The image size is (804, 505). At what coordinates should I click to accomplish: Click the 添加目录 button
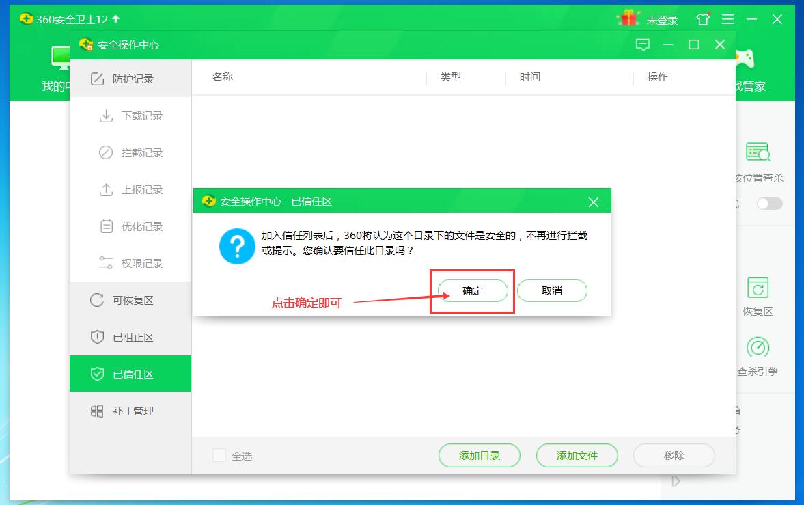click(x=480, y=455)
